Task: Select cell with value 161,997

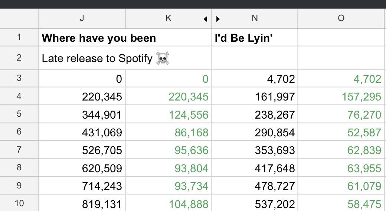Action: click(x=255, y=96)
